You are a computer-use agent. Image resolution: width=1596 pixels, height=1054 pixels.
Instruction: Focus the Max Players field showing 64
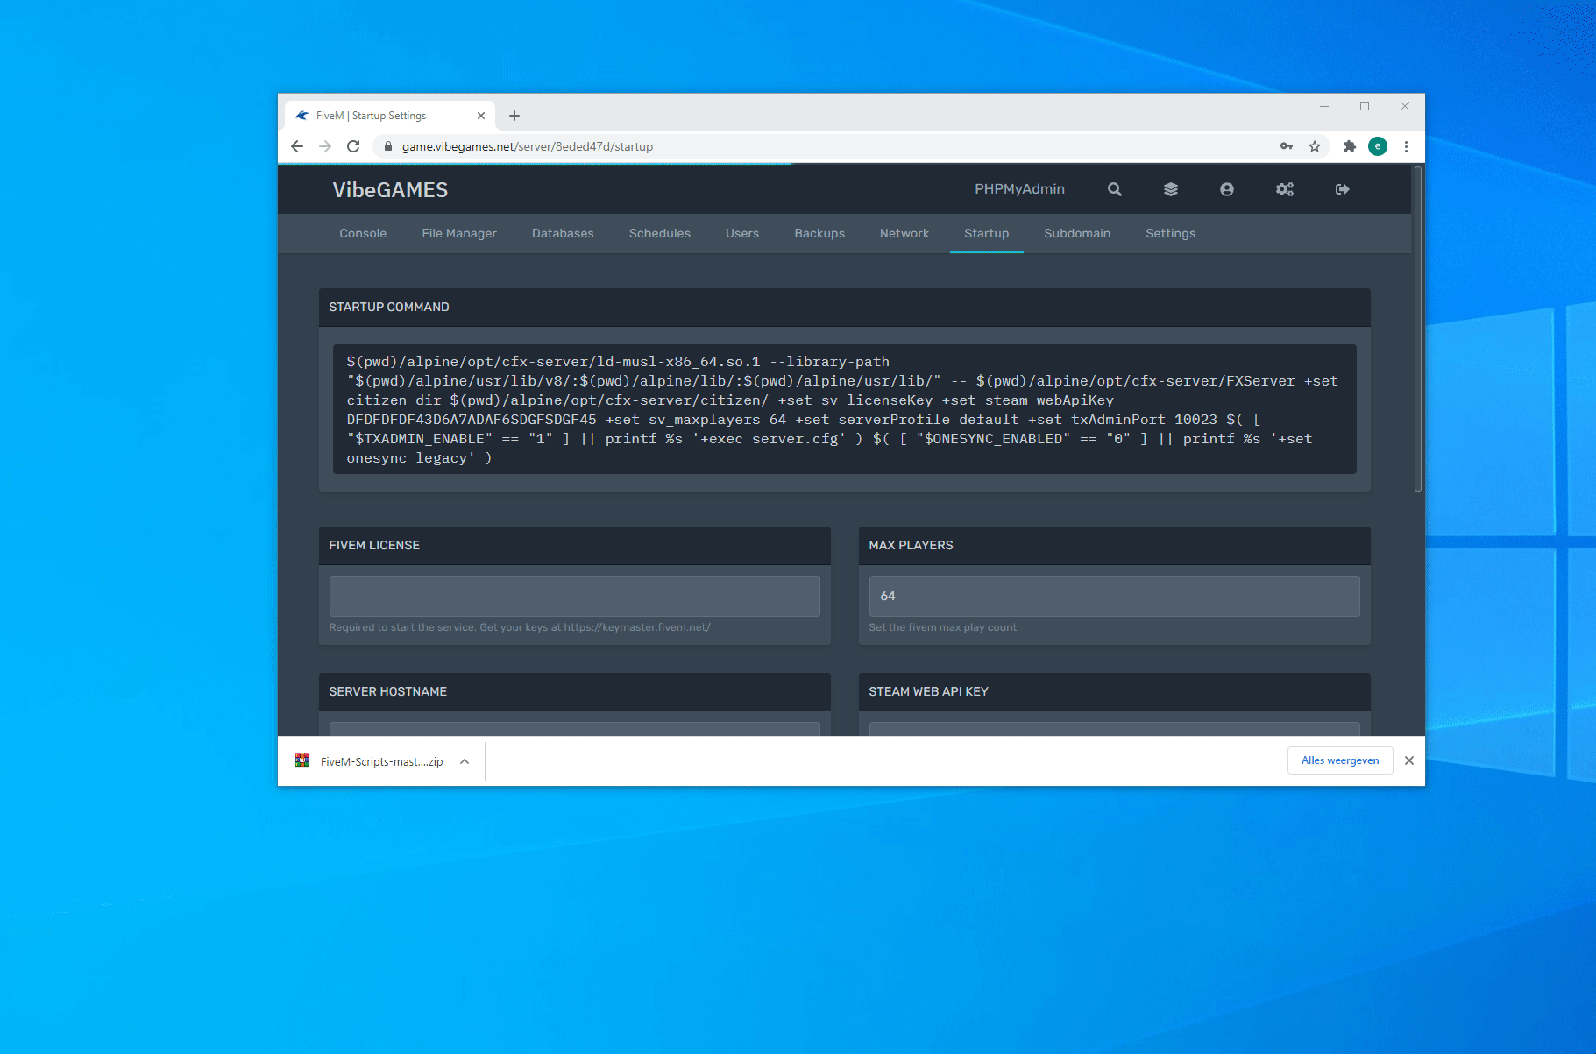[1114, 596]
